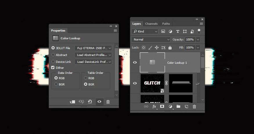Open the Load Abstract Profile dropdown

coord(93,55)
